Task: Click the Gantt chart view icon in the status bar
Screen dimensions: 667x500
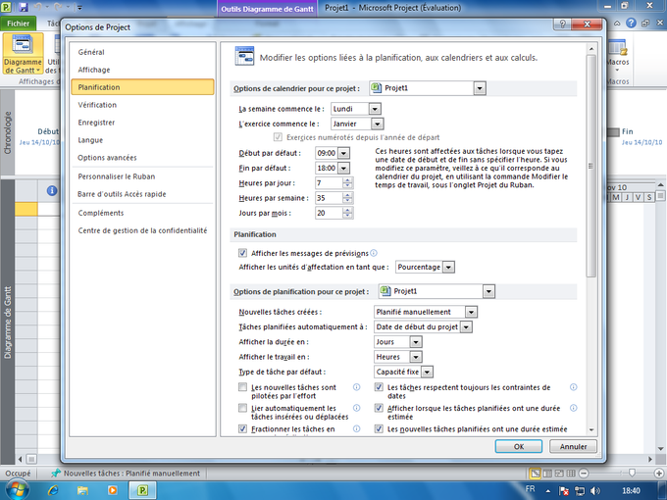Action: pos(535,473)
